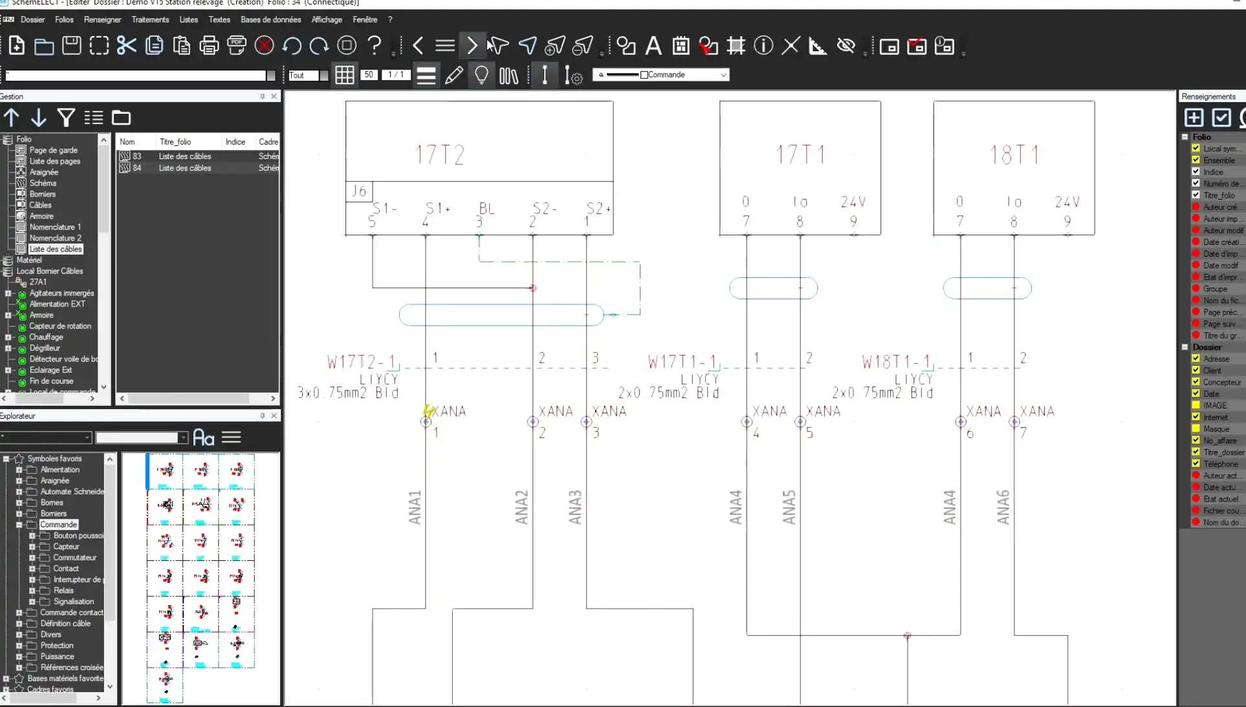Open the Traitements menu
Image resolution: width=1246 pixels, height=707 pixels.
[x=150, y=19]
